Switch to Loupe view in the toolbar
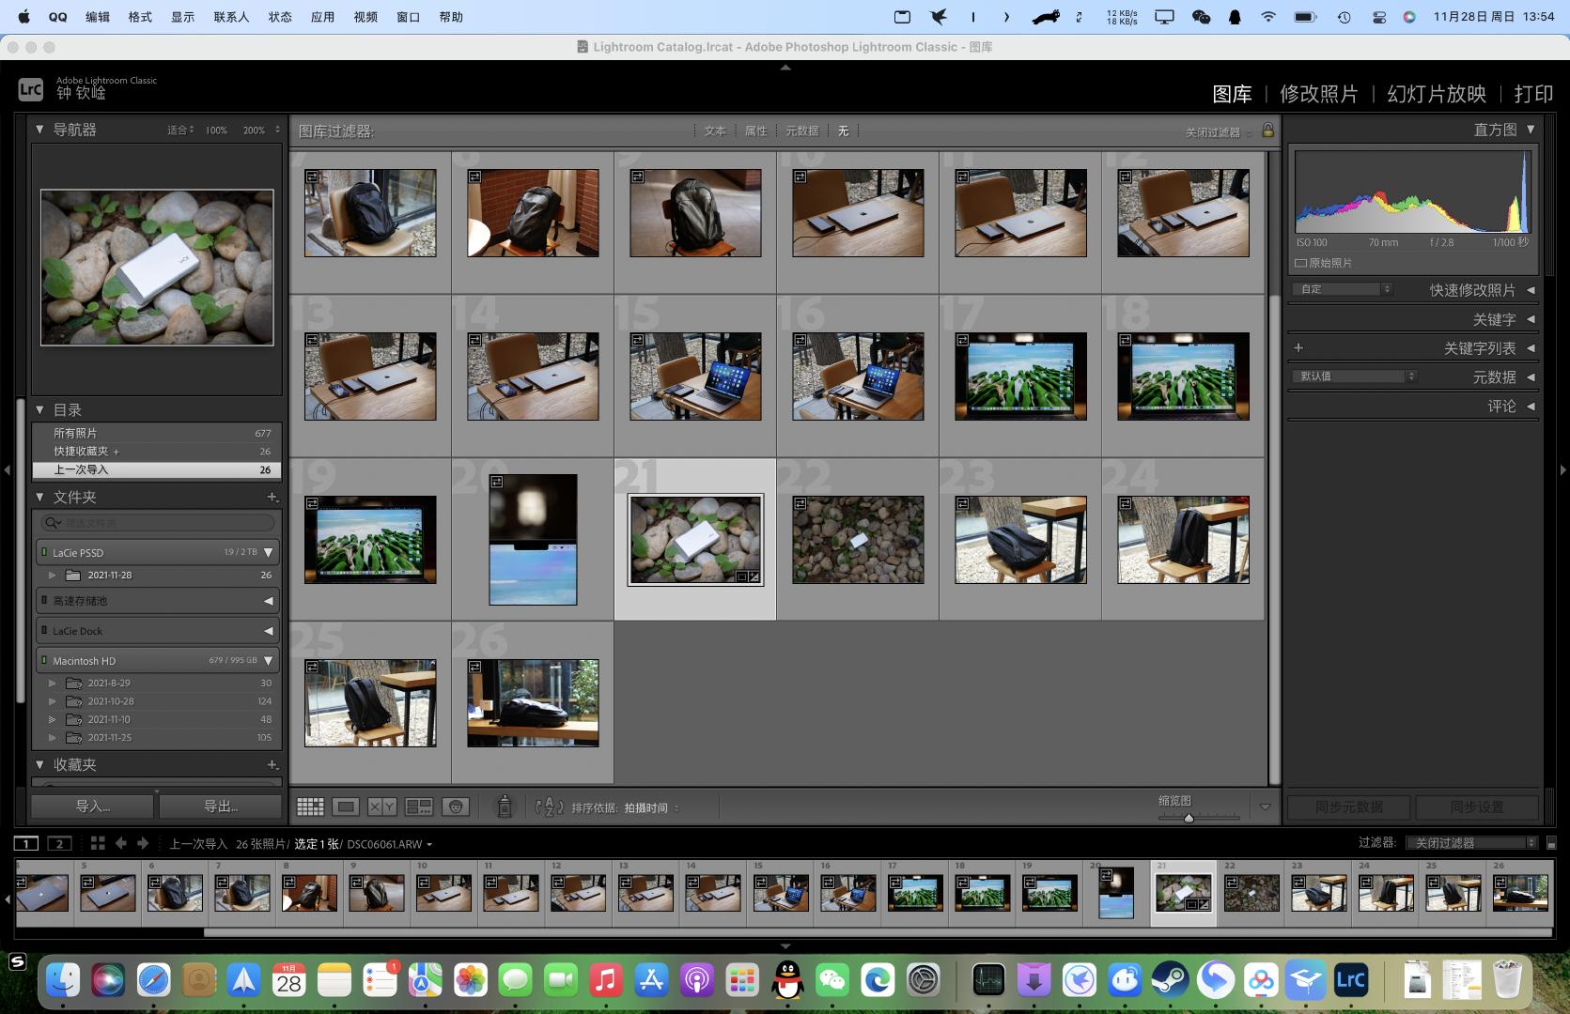Viewport: 1570px width, 1014px height. pyautogui.click(x=346, y=807)
